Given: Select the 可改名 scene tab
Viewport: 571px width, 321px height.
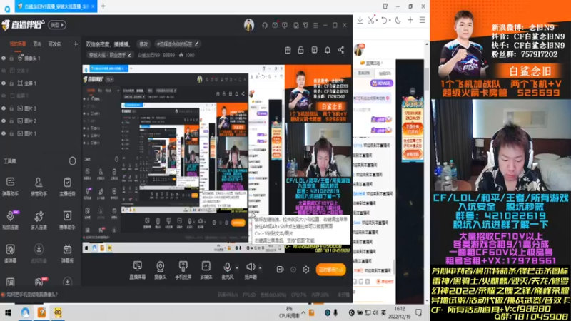Looking at the screenshot, I should (x=55, y=44).
